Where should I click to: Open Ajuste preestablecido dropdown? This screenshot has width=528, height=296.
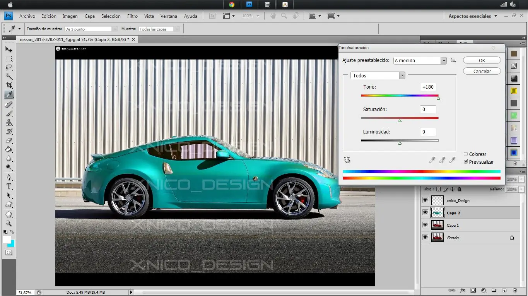coord(420,61)
